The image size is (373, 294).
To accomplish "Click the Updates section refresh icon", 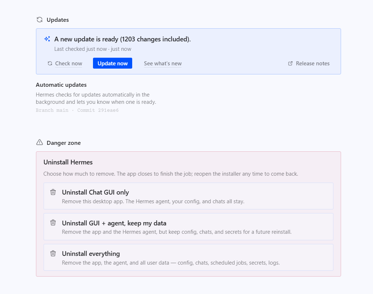I will pos(40,20).
